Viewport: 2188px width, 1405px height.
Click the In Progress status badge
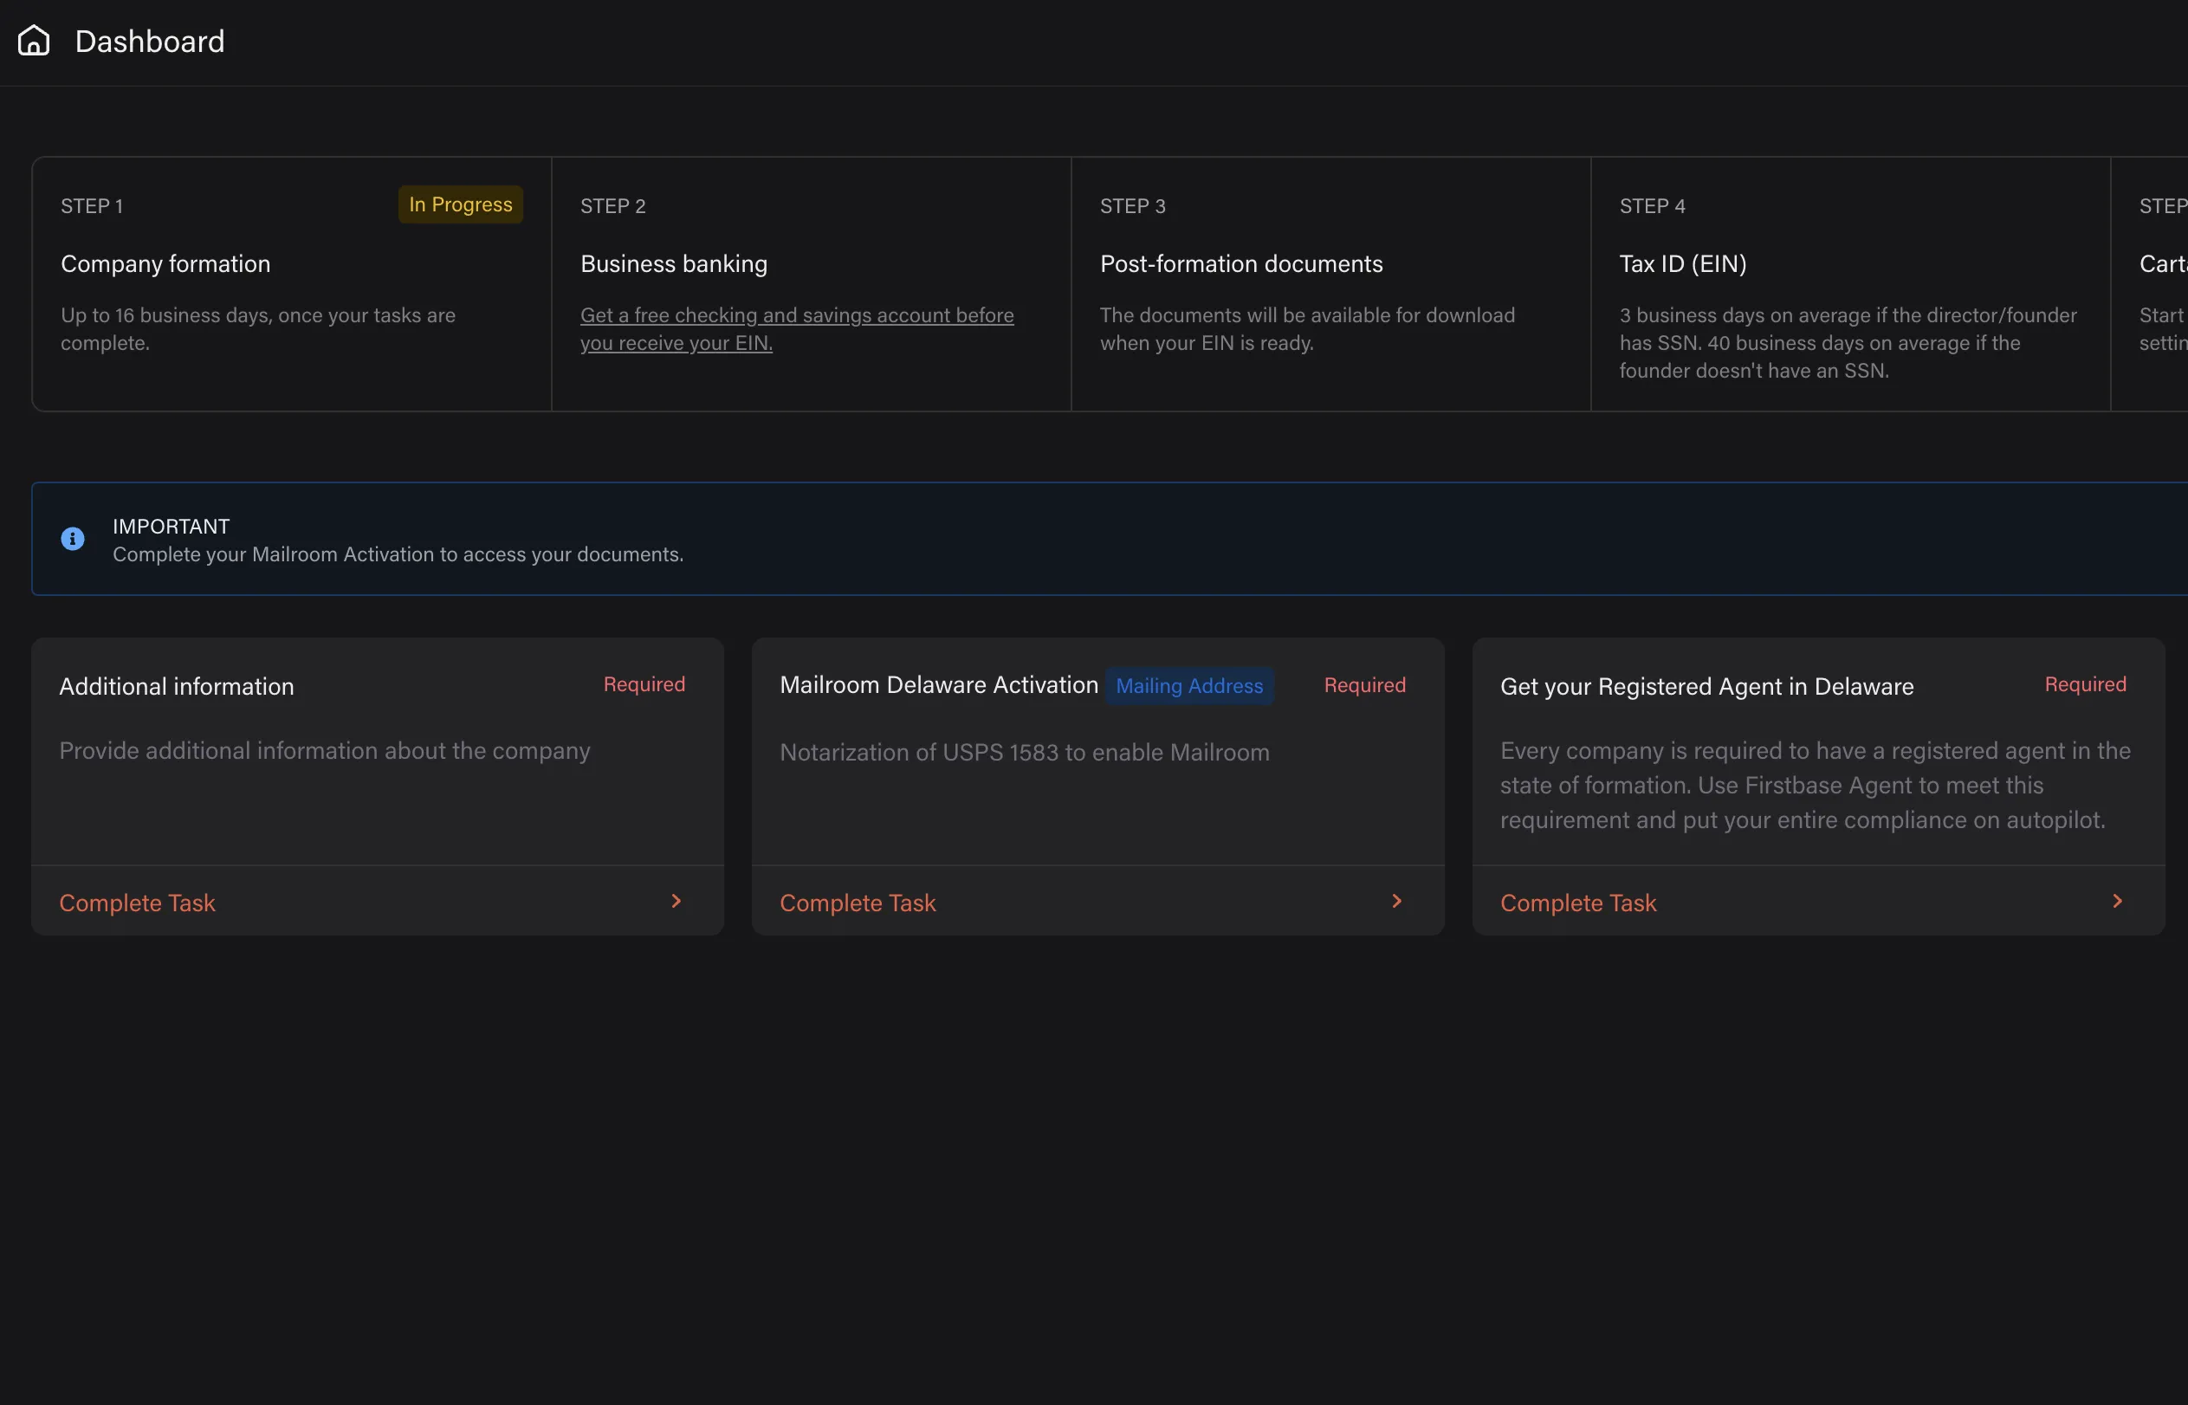point(461,204)
